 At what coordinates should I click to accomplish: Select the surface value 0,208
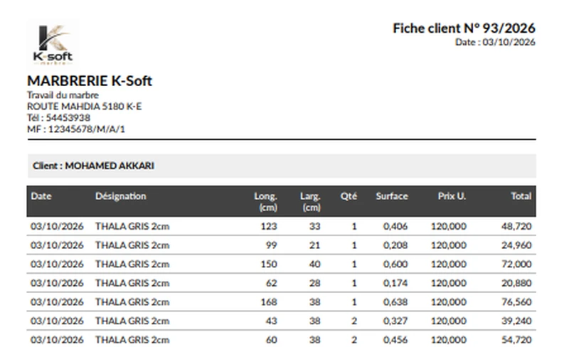pos(395,245)
